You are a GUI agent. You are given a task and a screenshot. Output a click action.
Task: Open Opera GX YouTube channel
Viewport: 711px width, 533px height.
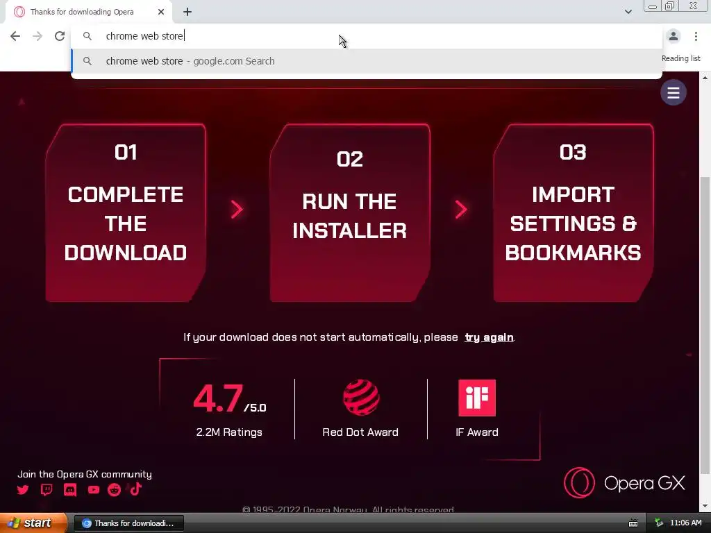tap(94, 489)
